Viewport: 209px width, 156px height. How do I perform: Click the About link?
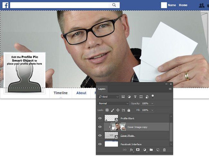(x=81, y=93)
